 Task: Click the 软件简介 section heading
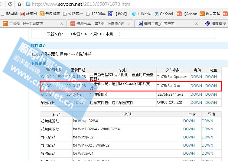coord(38,45)
